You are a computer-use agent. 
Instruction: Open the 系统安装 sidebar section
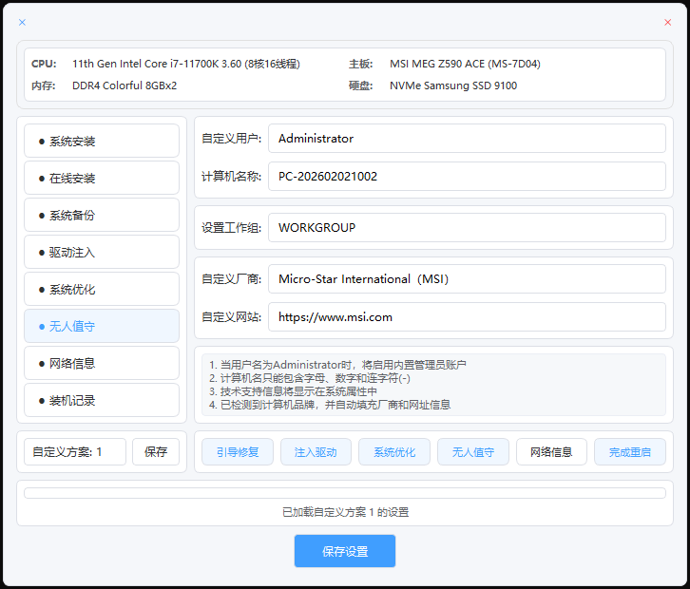102,141
